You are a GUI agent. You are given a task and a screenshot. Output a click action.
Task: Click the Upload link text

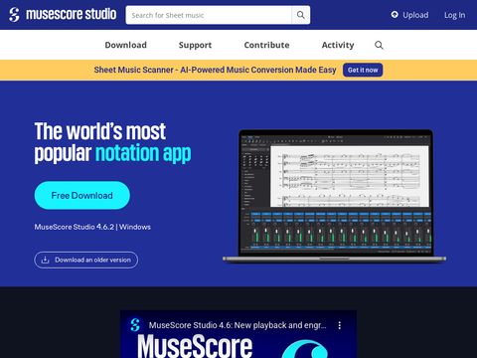click(415, 15)
